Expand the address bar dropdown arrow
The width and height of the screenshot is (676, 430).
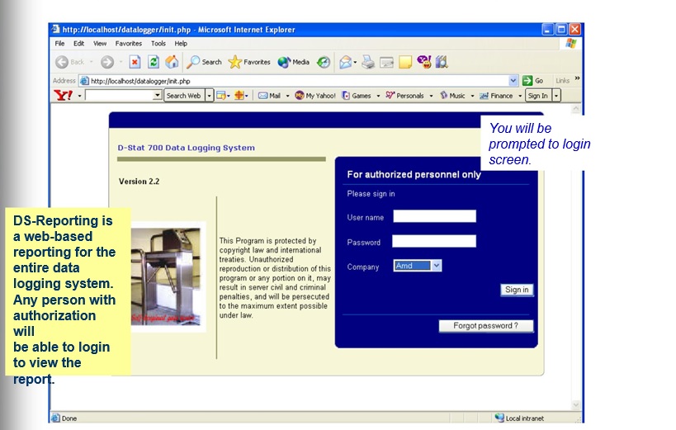(x=513, y=81)
